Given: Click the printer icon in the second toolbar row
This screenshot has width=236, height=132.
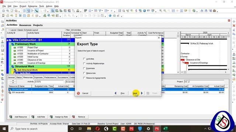Looking at the screenshot, I should (114, 15).
